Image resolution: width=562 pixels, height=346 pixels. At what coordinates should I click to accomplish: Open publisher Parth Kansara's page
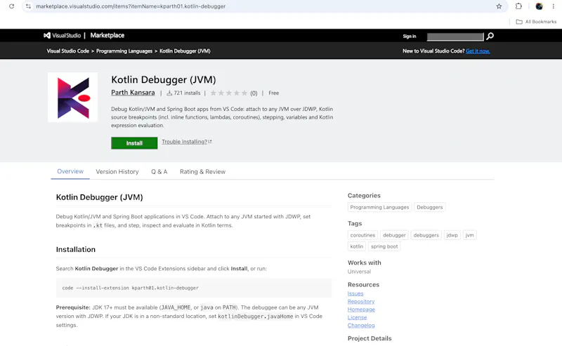coord(133,93)
